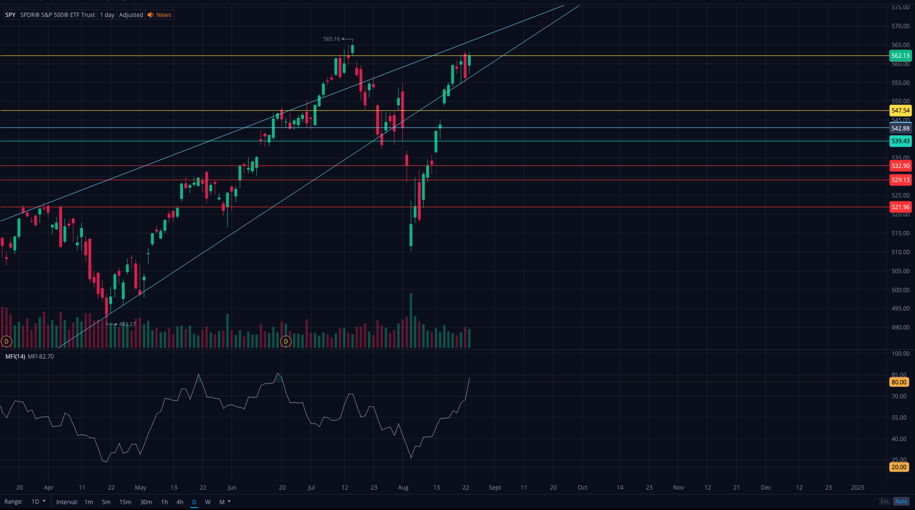
Task: Click the dividend 'D' marker near July
Action: [x=286, y=342]
